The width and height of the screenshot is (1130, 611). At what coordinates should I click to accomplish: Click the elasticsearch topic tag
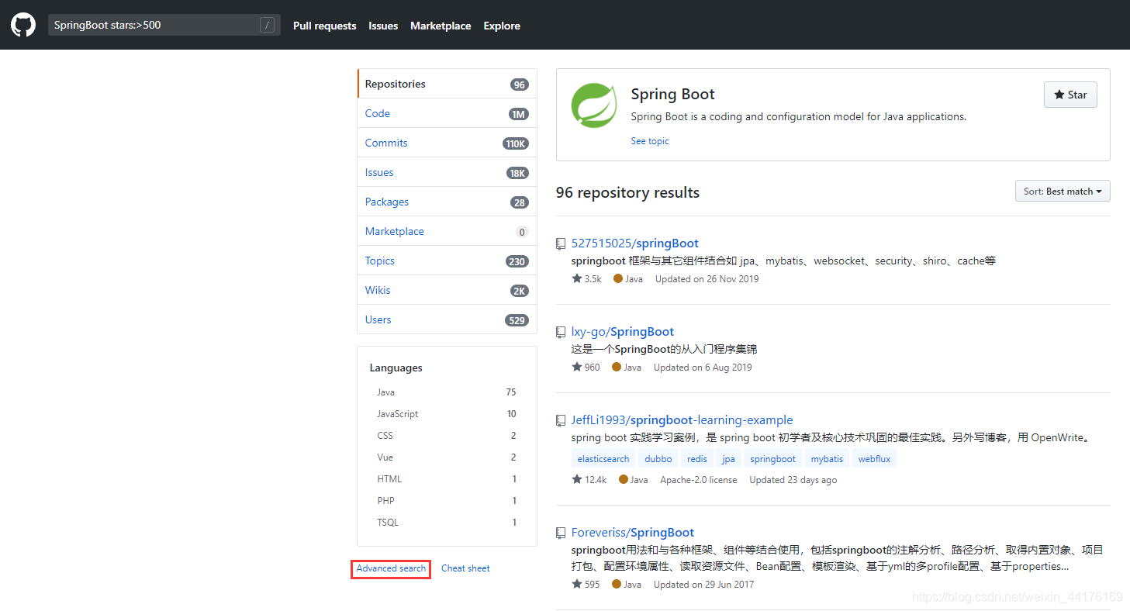point(603,459)
